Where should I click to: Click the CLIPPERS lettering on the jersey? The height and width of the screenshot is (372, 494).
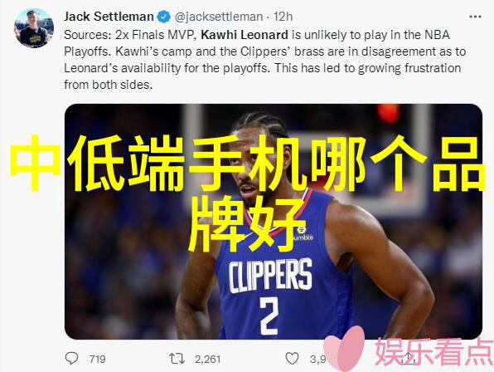(270, 276)
